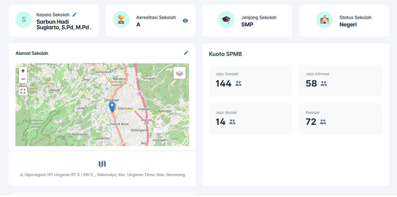Click the Akreditasi value A
Image resolution: width=397 pixels, height=197 pixels.
click(x=138, y=25)
